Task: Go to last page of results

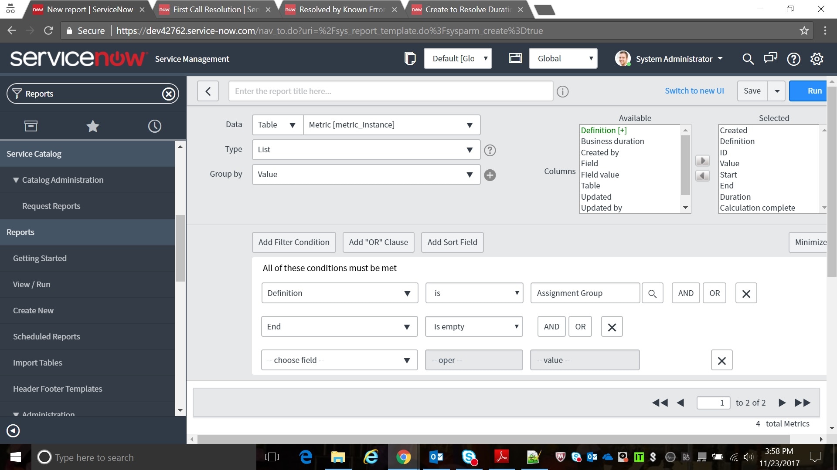Action: [803, 403]
